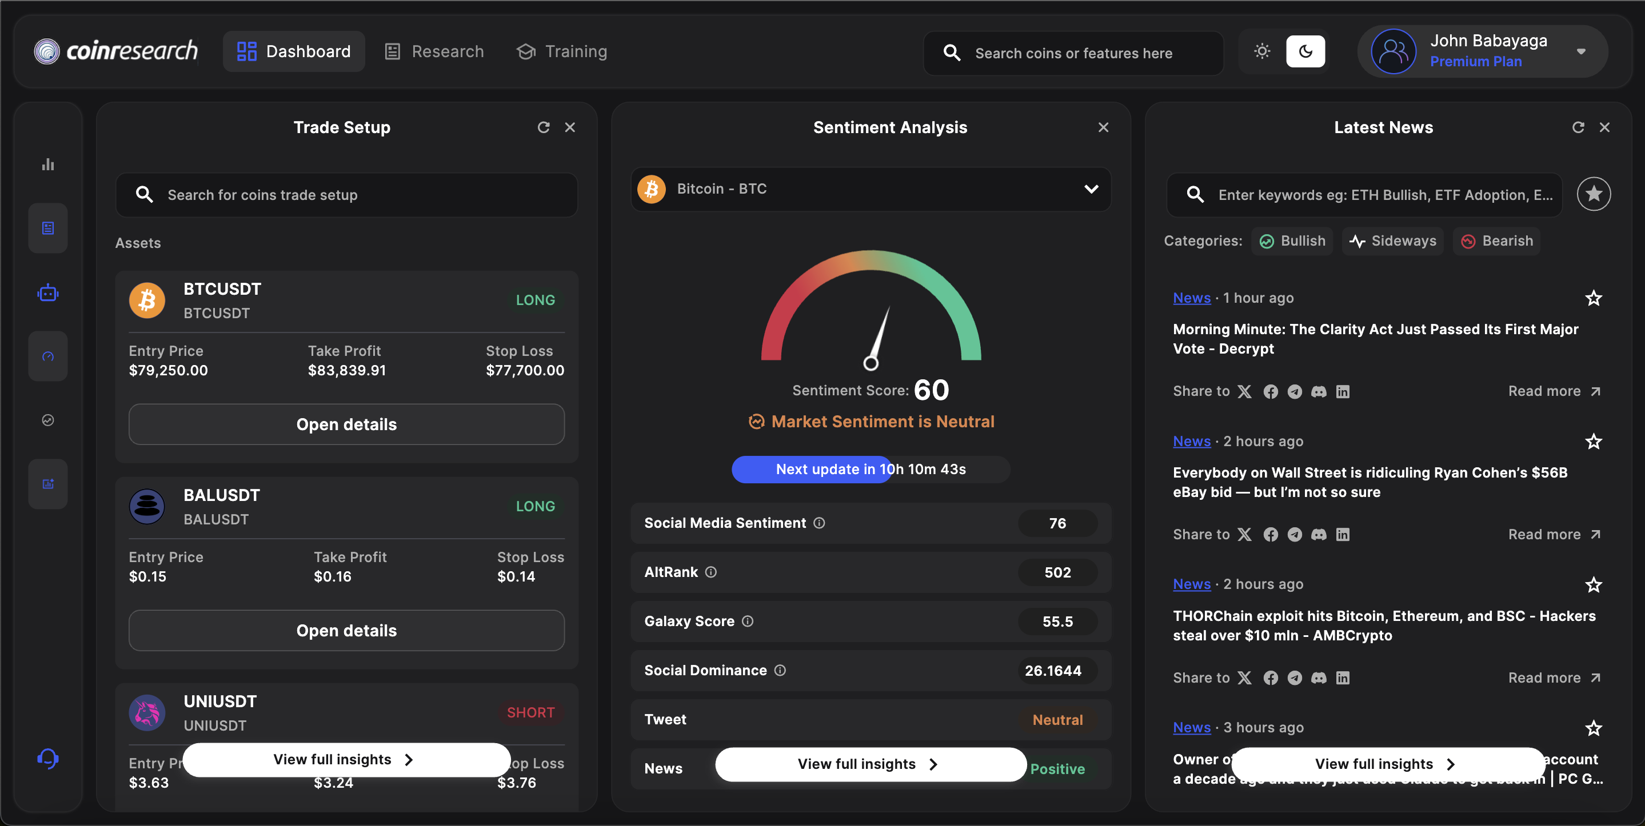The width and height of the screenshot is (1645, 826).
Task: Click the UNIUSDT SHORT badge
Action: pyautogui.click(x=530, y=712)
